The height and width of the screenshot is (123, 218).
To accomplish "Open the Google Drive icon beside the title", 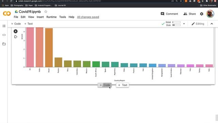I will tap(16, 12).
